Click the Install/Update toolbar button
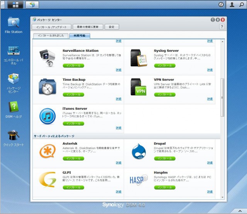The height and width of the screenshot is (214, 247). [x=51, y=27]
